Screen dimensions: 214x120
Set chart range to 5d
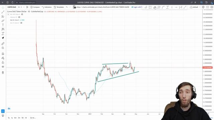[22, 118]
